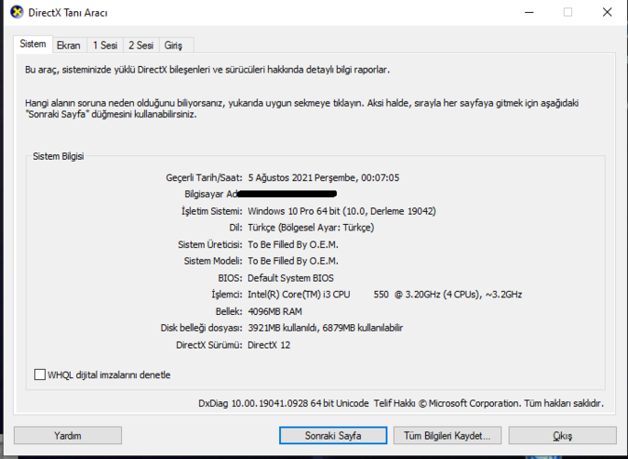
Task: Click the date value 5 Ağustos 2021 Perşembe
Action: point(323,177)
